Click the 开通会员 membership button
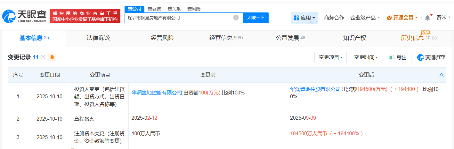Screen dimensions: 454x149 coord(402,18)
